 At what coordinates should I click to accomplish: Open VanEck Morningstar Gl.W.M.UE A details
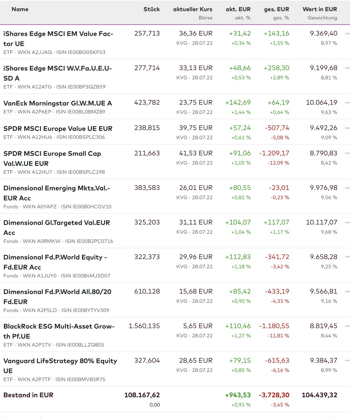(58, 103)
